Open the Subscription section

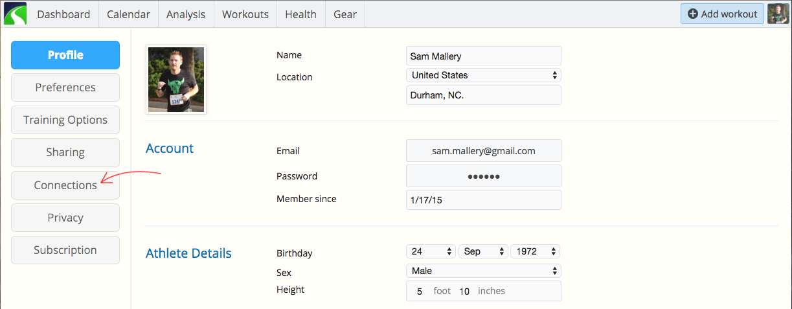tap(65, 250)
